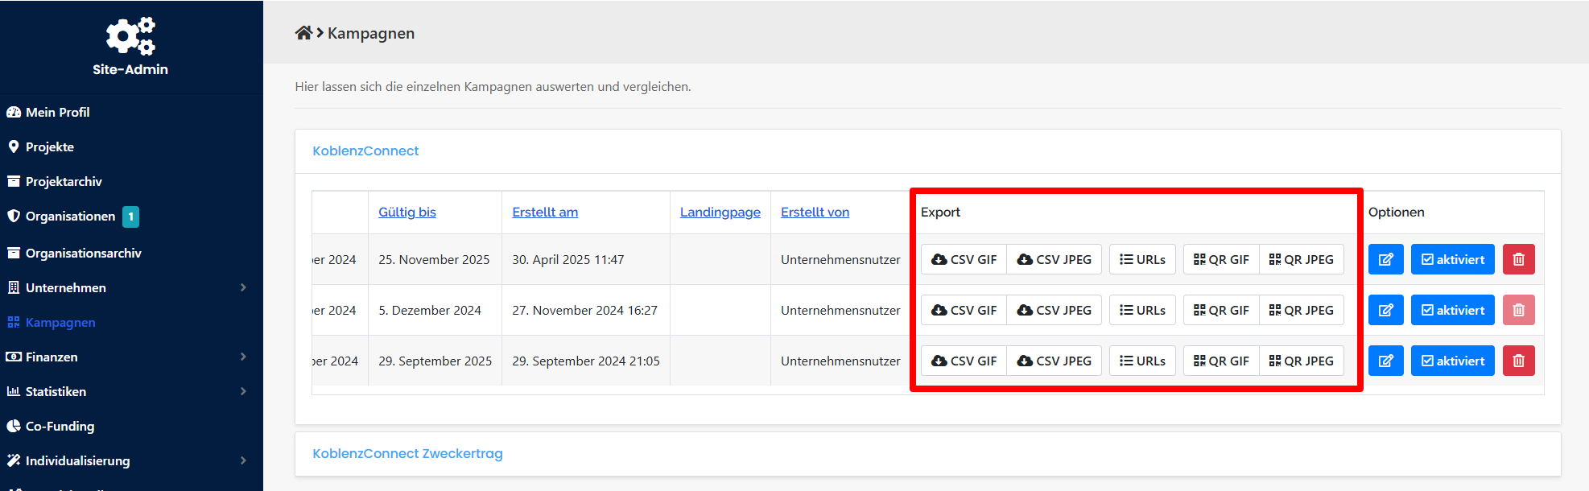
Task: Open Projekte from the sidebar
Action: point(50,146)
